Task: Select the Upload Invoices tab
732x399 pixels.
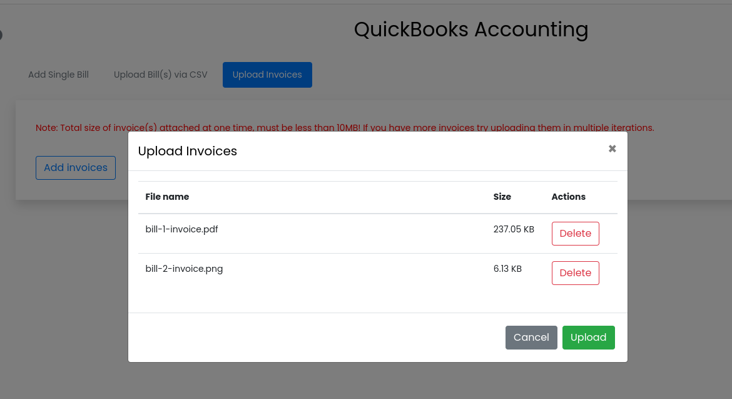Action: (267, 75)
